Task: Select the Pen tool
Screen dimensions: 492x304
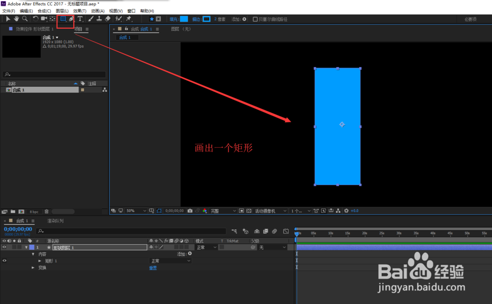Action: coord(71,19)
